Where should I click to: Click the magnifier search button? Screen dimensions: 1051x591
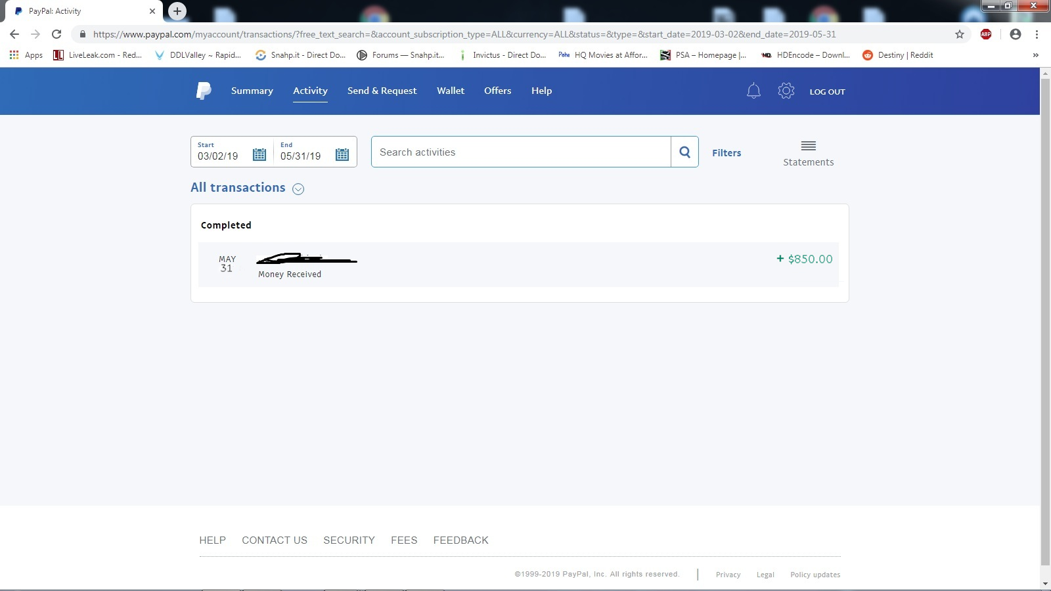point(684,152)
